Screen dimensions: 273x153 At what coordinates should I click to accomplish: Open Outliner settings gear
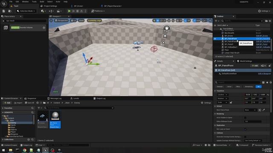[270, 21]
